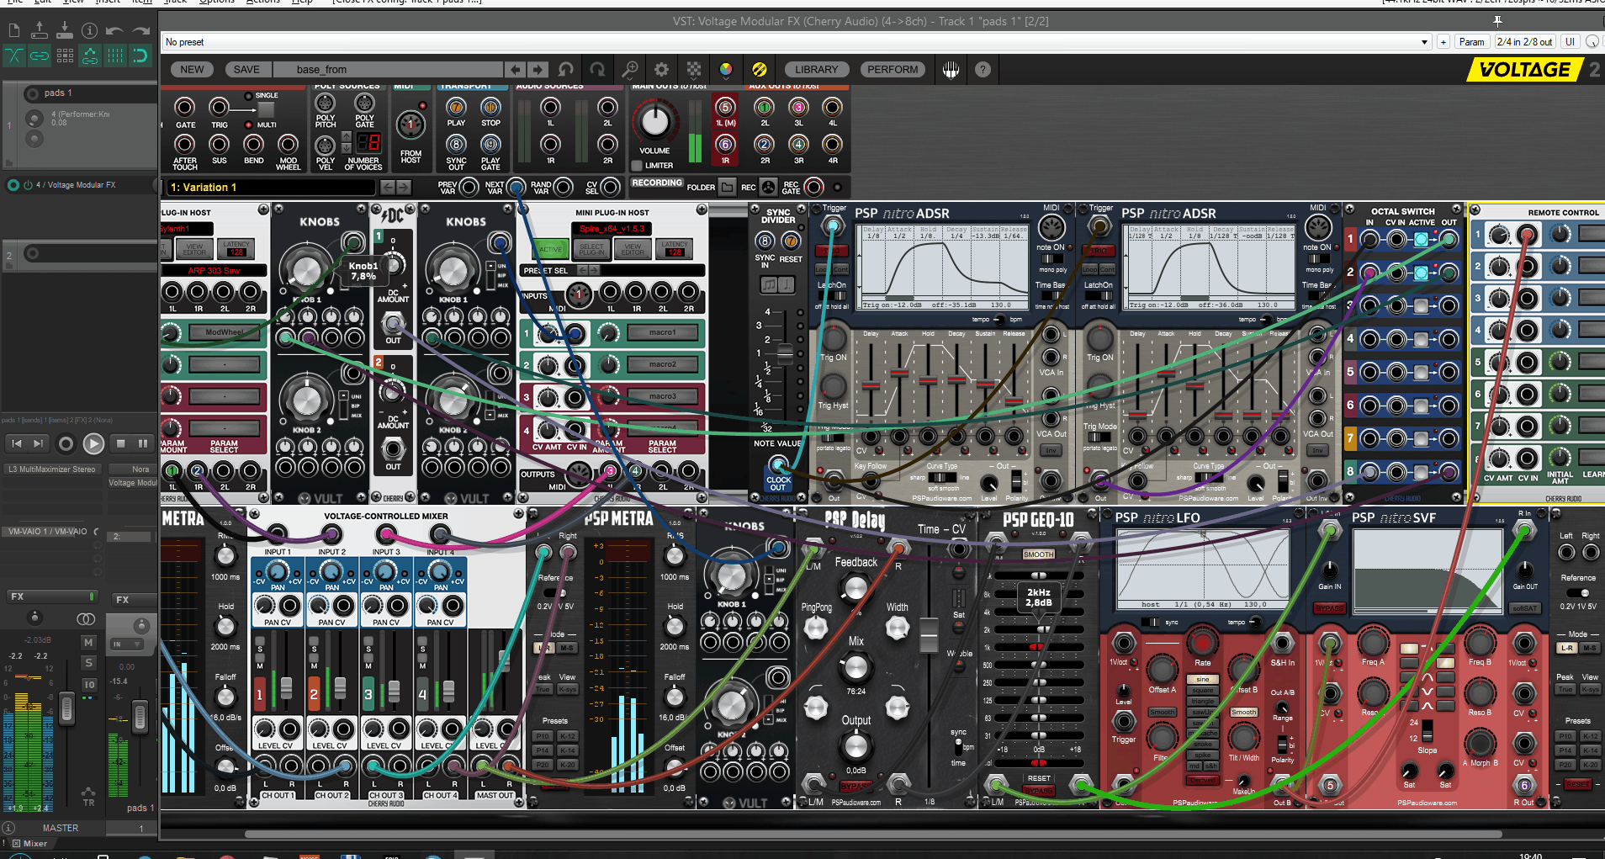Undo in Voltage Modular toolbar
Image resolution: width=1605 pixels, height=859 pixels.
[566, 70]
